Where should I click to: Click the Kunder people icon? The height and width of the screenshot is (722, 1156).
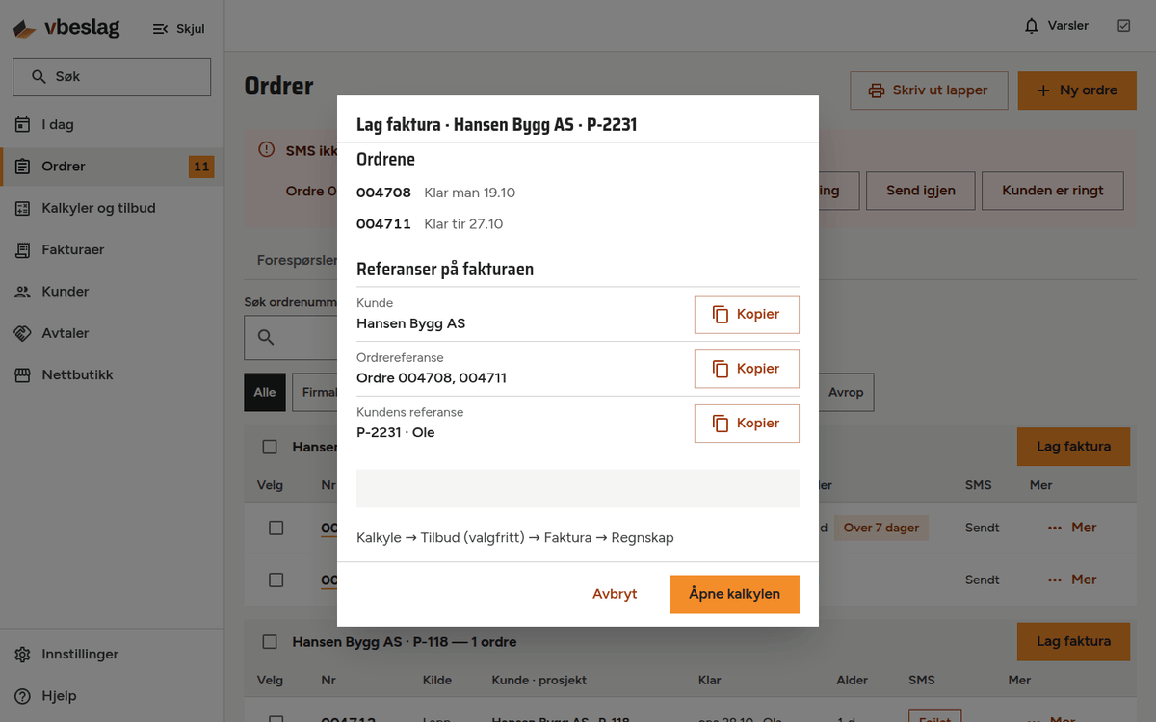coord(23,292)
